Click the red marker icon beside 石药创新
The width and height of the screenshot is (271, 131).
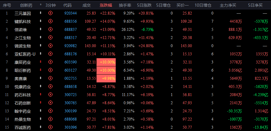tap(41, 102)
